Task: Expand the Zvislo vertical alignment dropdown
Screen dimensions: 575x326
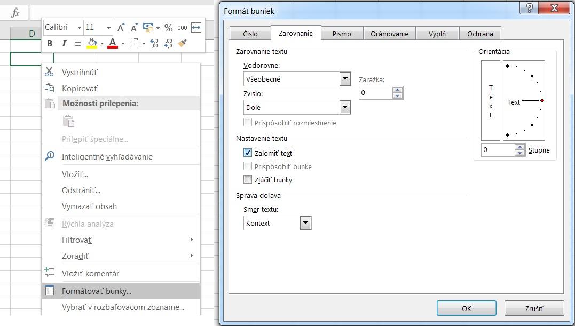Action: (x=345, y=108)
